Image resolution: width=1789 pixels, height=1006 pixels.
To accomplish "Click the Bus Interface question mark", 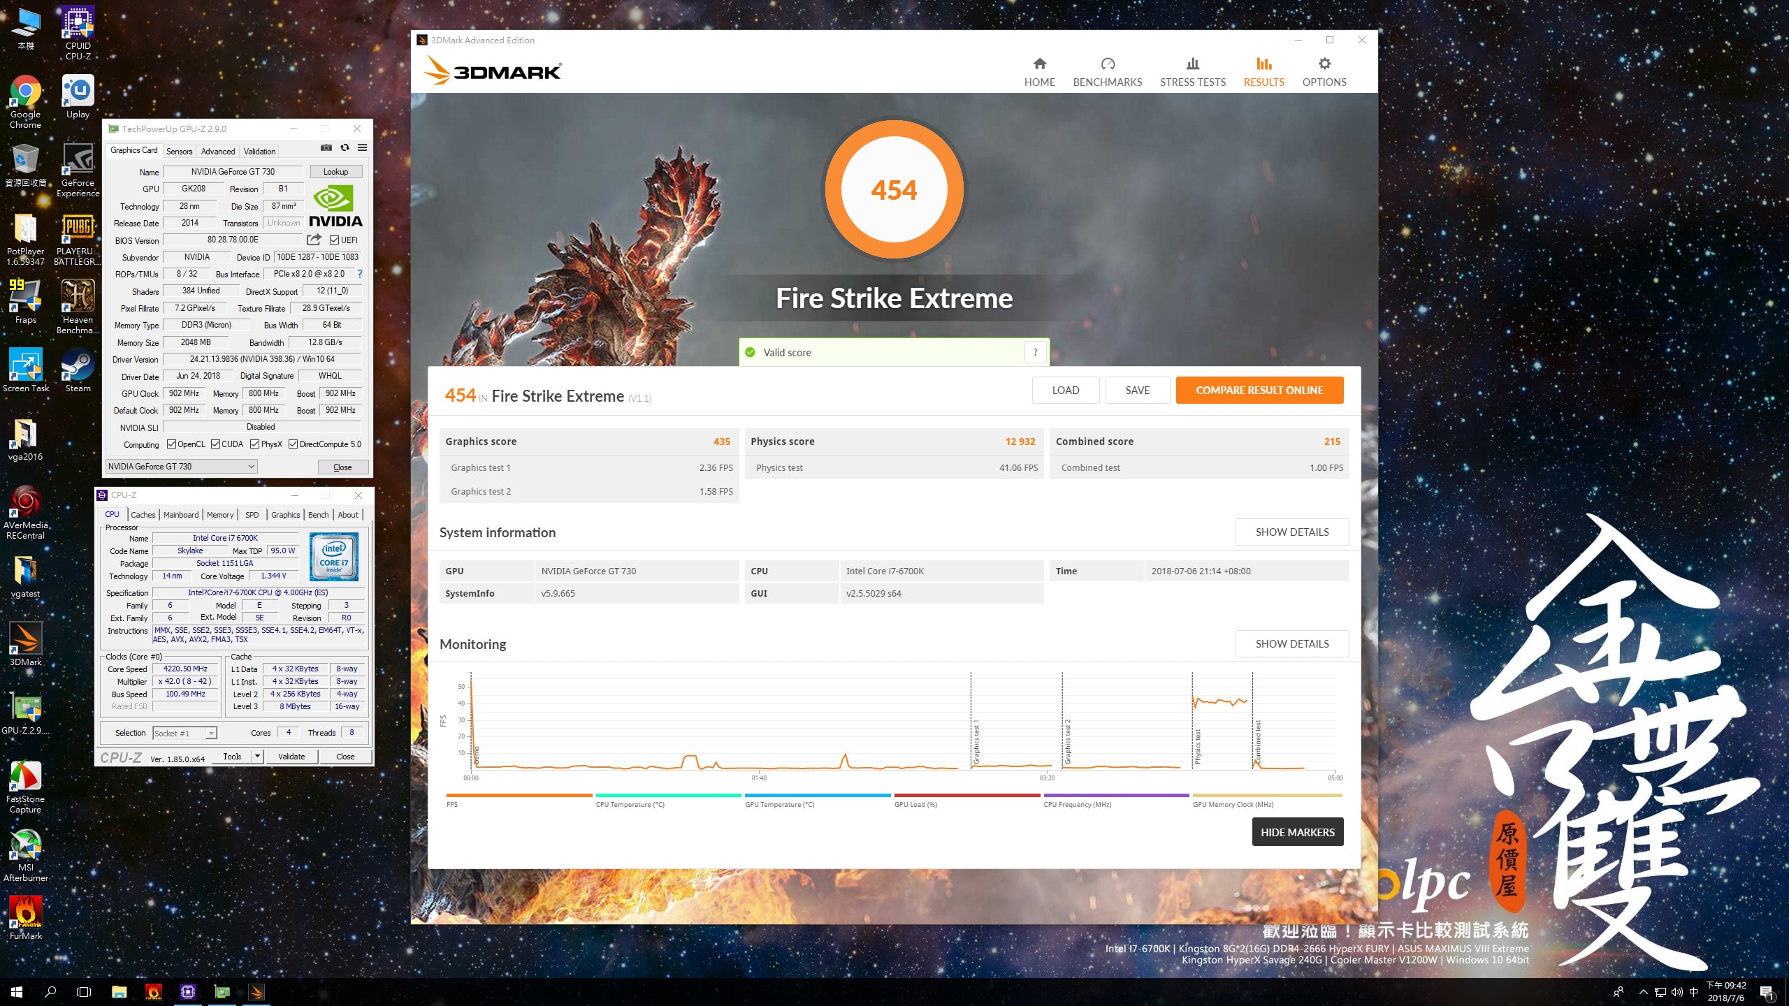I will coord(360,274).
